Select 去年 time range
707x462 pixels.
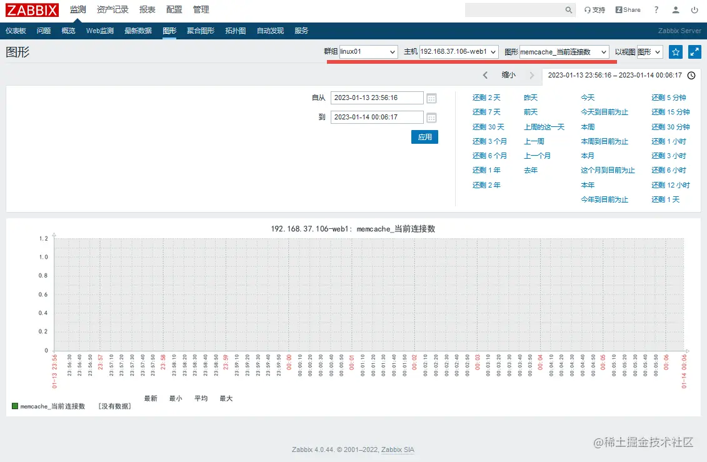[531, 171]
